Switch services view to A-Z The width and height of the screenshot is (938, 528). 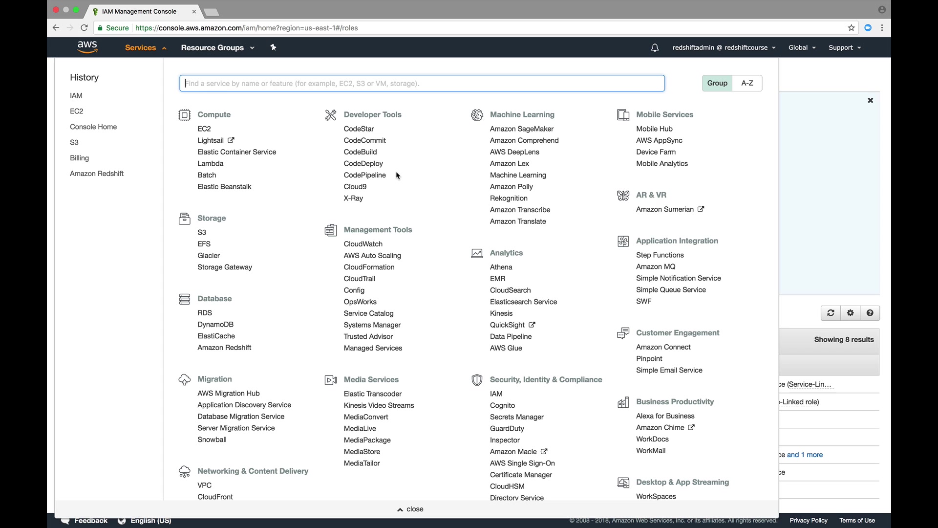747,83
